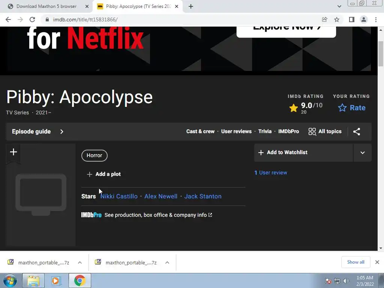Click Add a plot
The height and width of the screenshot is (288, 384).
click(104, 174)
